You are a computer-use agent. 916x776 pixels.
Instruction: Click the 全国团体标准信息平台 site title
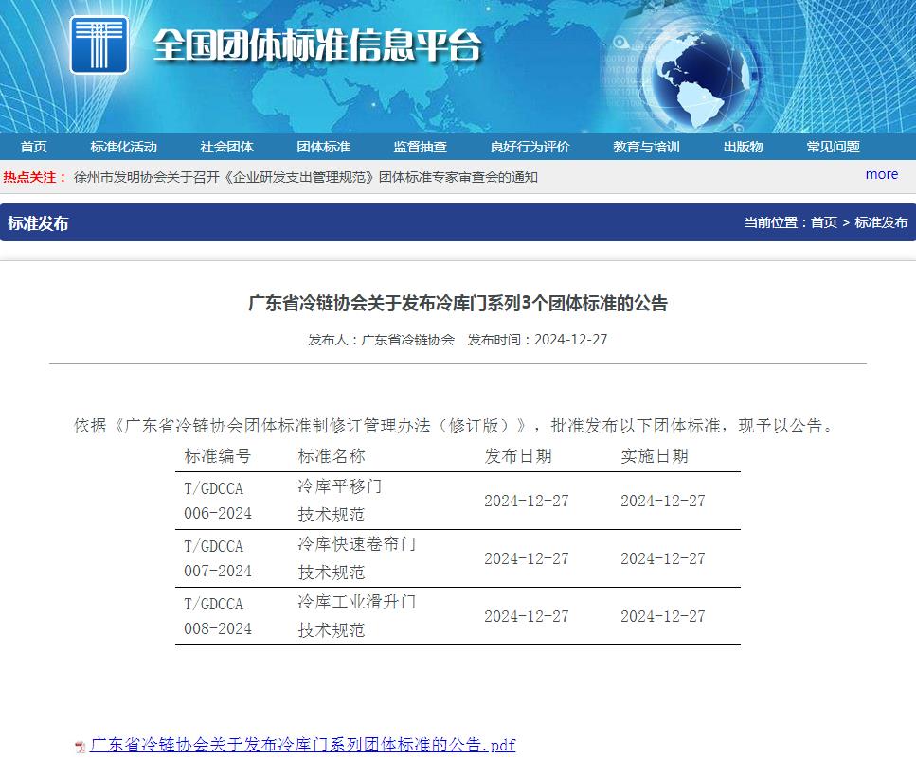[x=317, y=45]
